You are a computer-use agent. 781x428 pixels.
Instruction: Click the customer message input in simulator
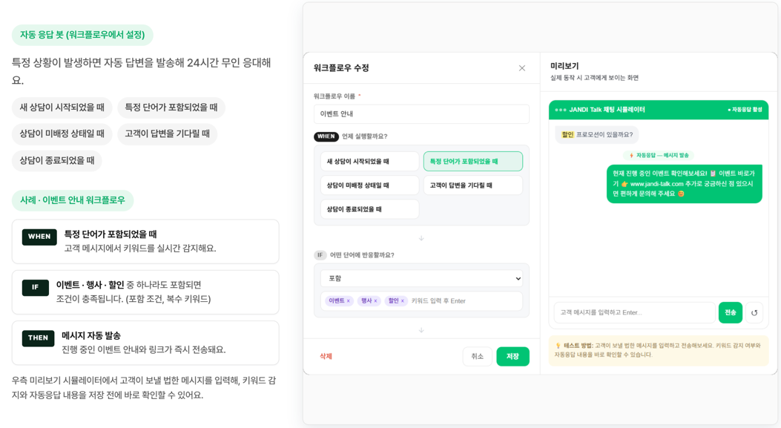634,313
